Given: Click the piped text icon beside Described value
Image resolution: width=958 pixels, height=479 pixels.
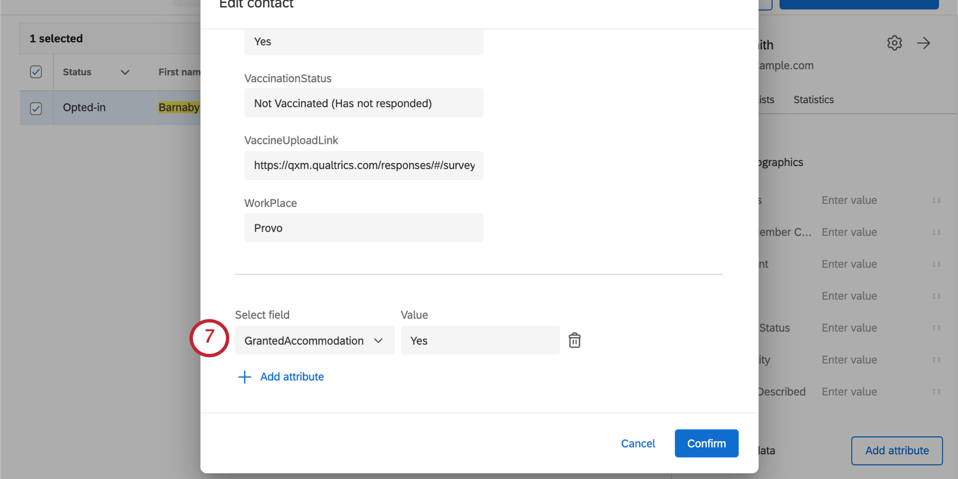Looking at the screenshot, I should tap(936, 392).
